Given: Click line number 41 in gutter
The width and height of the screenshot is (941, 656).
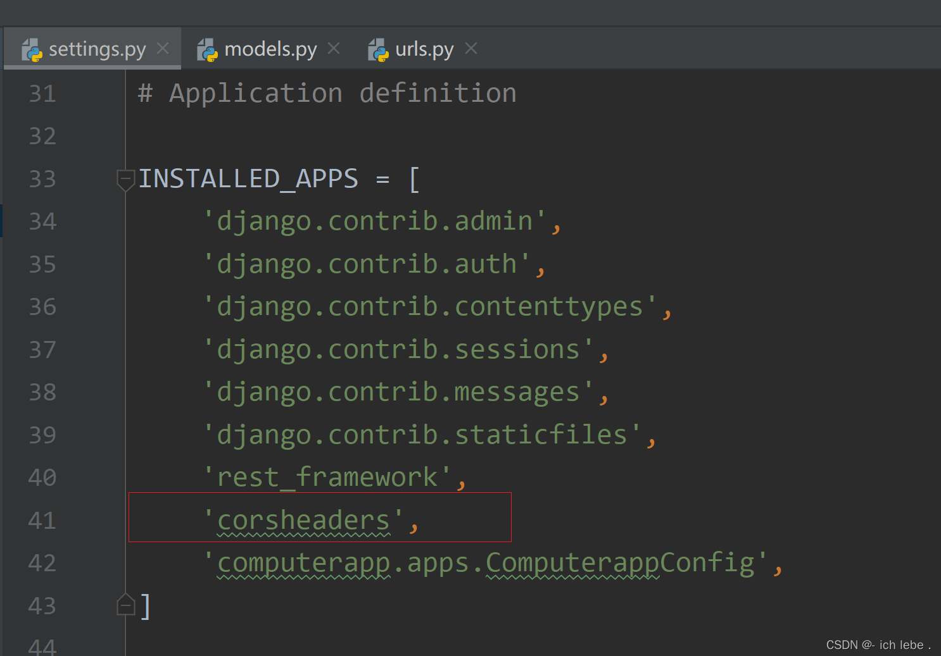Looking at the screenshot, I should [x=42, y=521].
